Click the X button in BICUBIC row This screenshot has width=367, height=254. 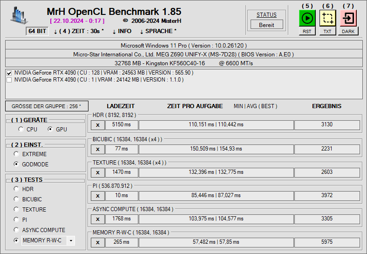tap(98, 149)
